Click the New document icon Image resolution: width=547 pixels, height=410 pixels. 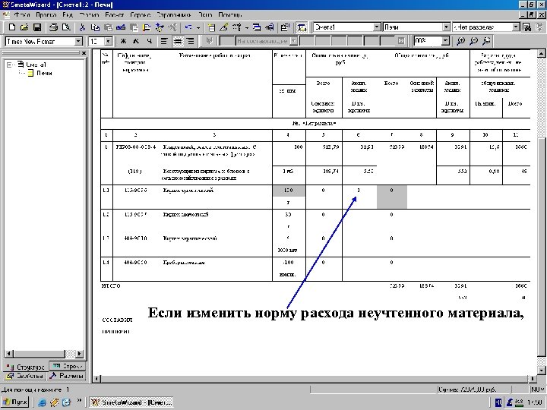(12, 27)
